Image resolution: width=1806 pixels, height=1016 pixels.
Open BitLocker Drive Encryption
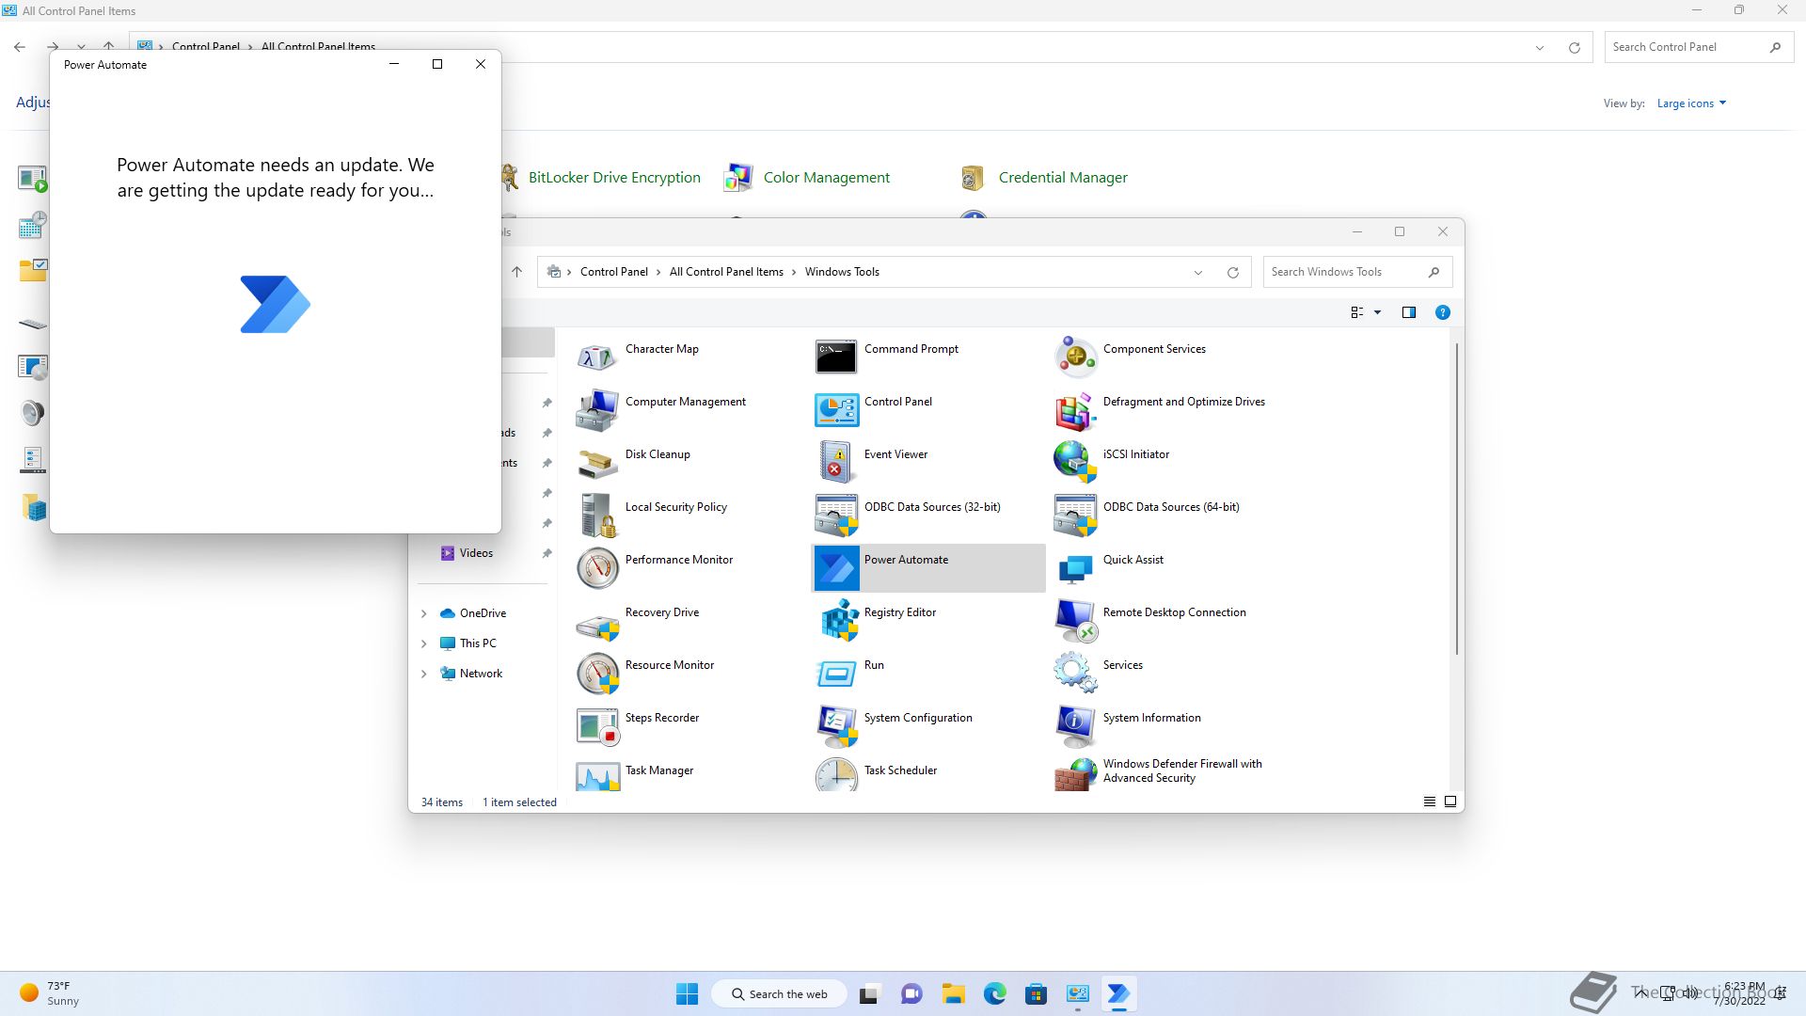(x=602, y=177)
